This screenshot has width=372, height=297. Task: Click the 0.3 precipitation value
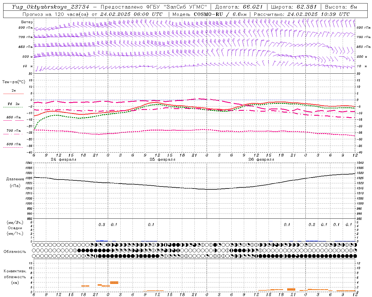[x=102, y=225]
